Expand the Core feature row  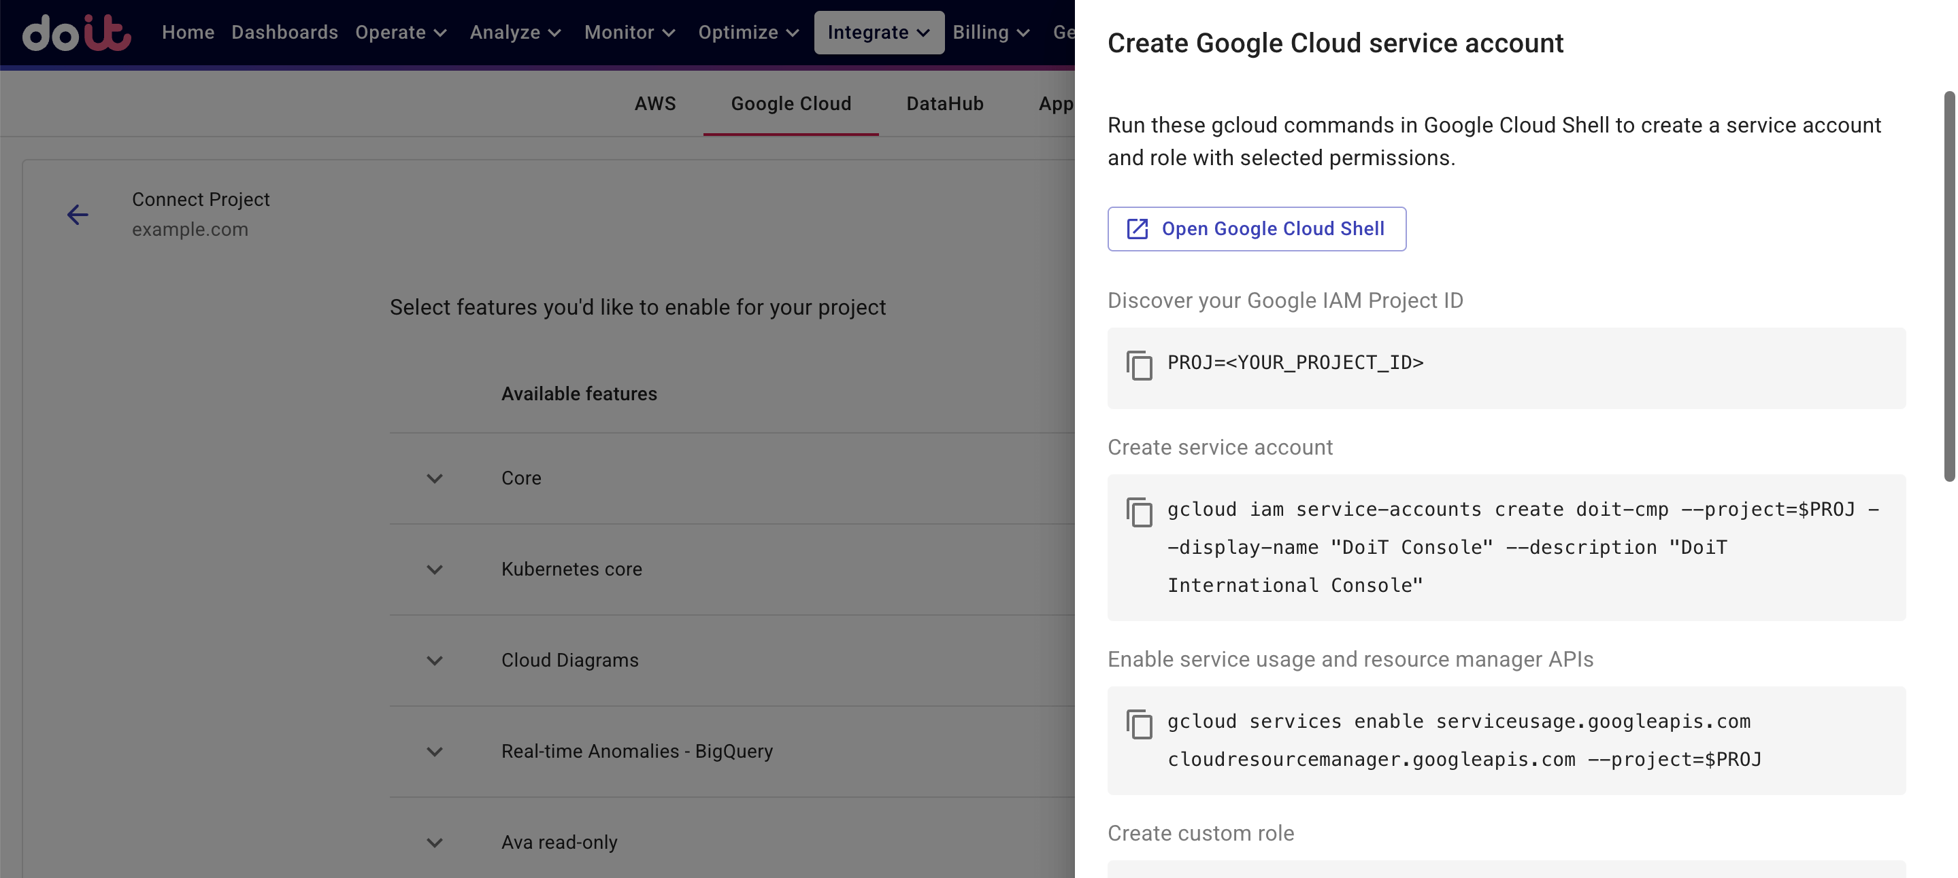point(434,478)
